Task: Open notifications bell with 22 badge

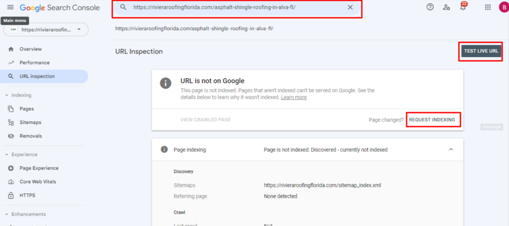Action: click(x=463, y=6)
